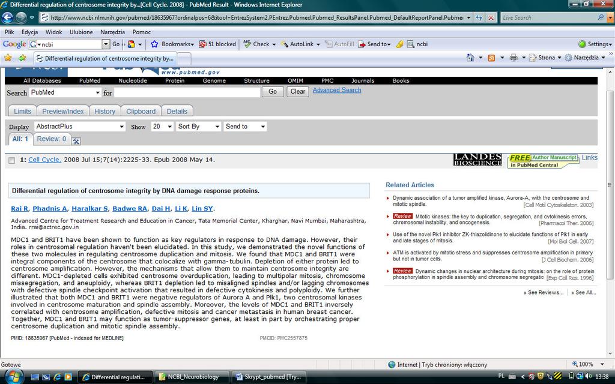This screenshot has width=615, height=384.
Task: Switch to NCBI_Neurobiology taskbar window
Action: (193, 377)
